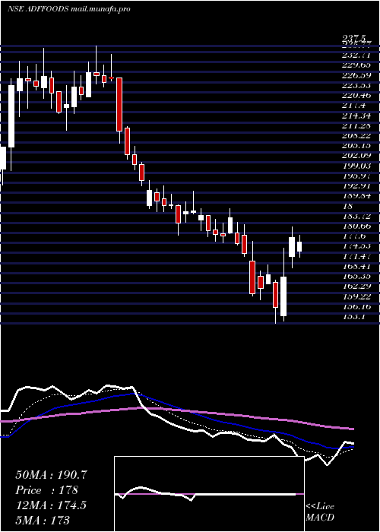Screen dimensions: 380x532
Task: Select the 153.1 price label
Action: tap(353, 317)
